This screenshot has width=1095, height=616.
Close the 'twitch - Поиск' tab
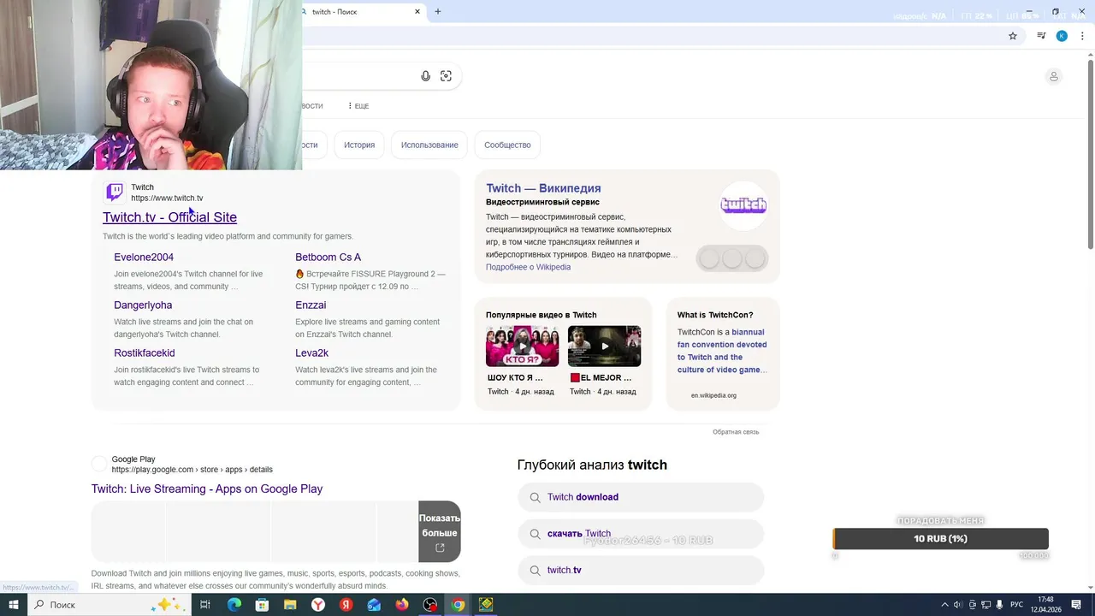point(417,12)
